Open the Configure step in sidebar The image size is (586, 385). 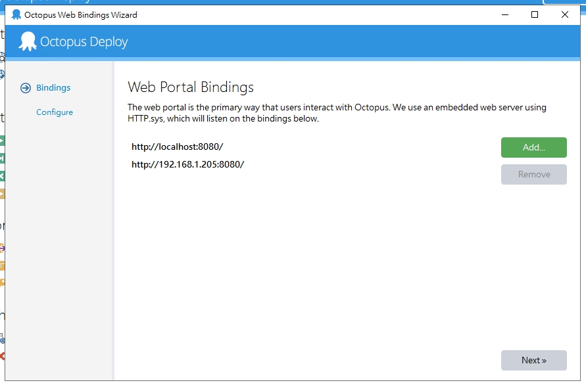pyautogui.click(x=55, y=112)
